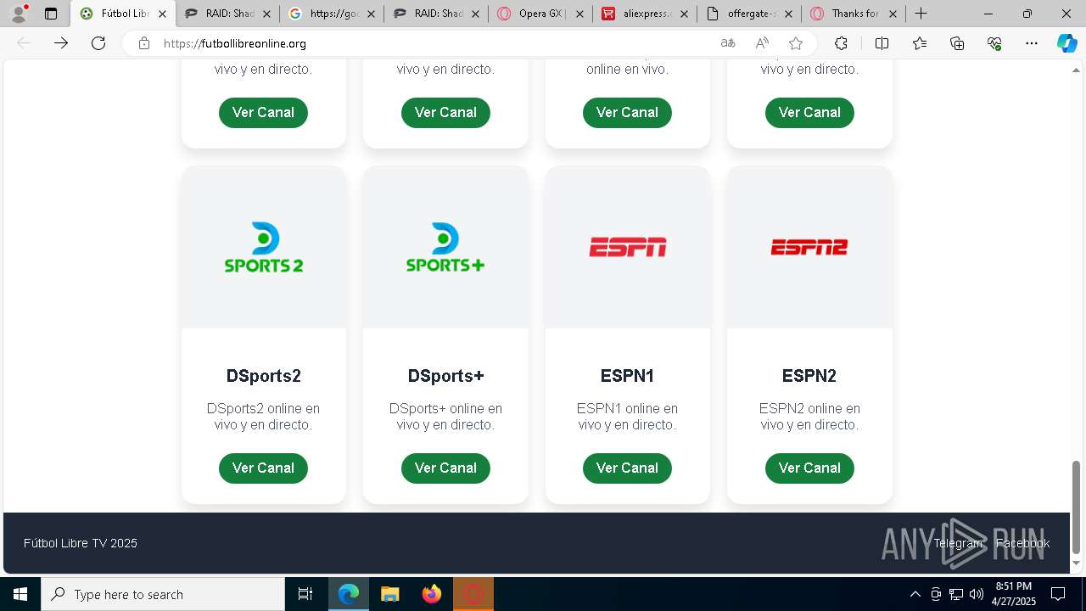Go forward with the forward arrow
The height and width of the screenshot is (611, 1086).
pyautogui.click(x=61, y=43)
